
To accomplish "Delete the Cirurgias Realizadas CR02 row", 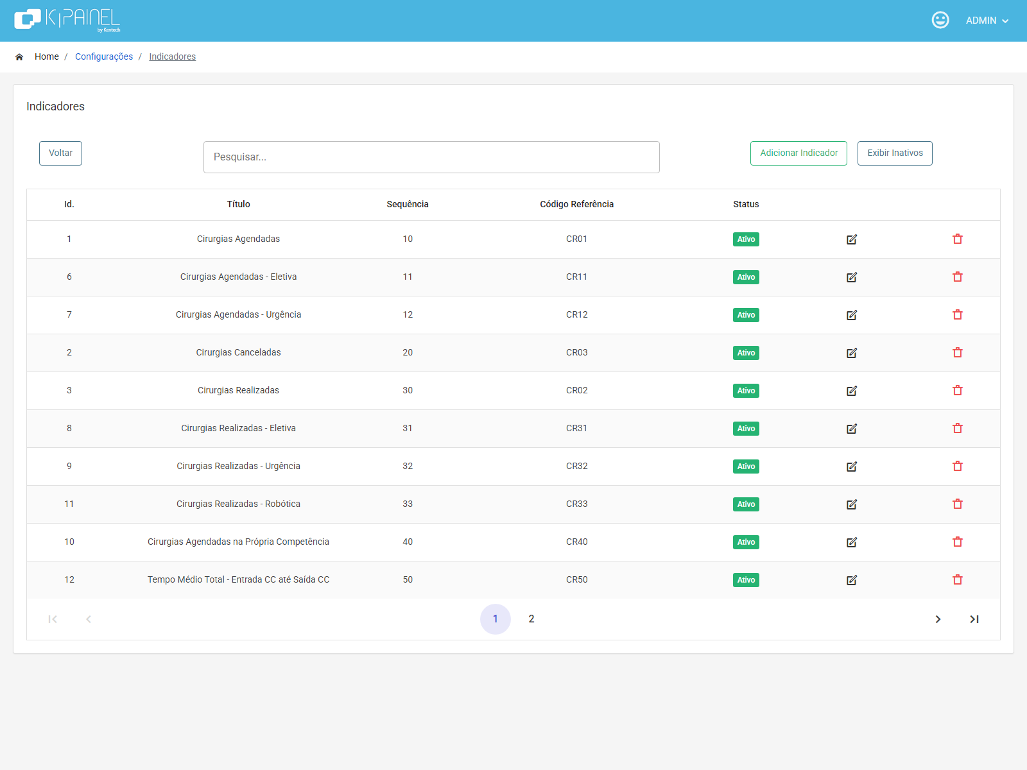I will [x=958, y=390].
